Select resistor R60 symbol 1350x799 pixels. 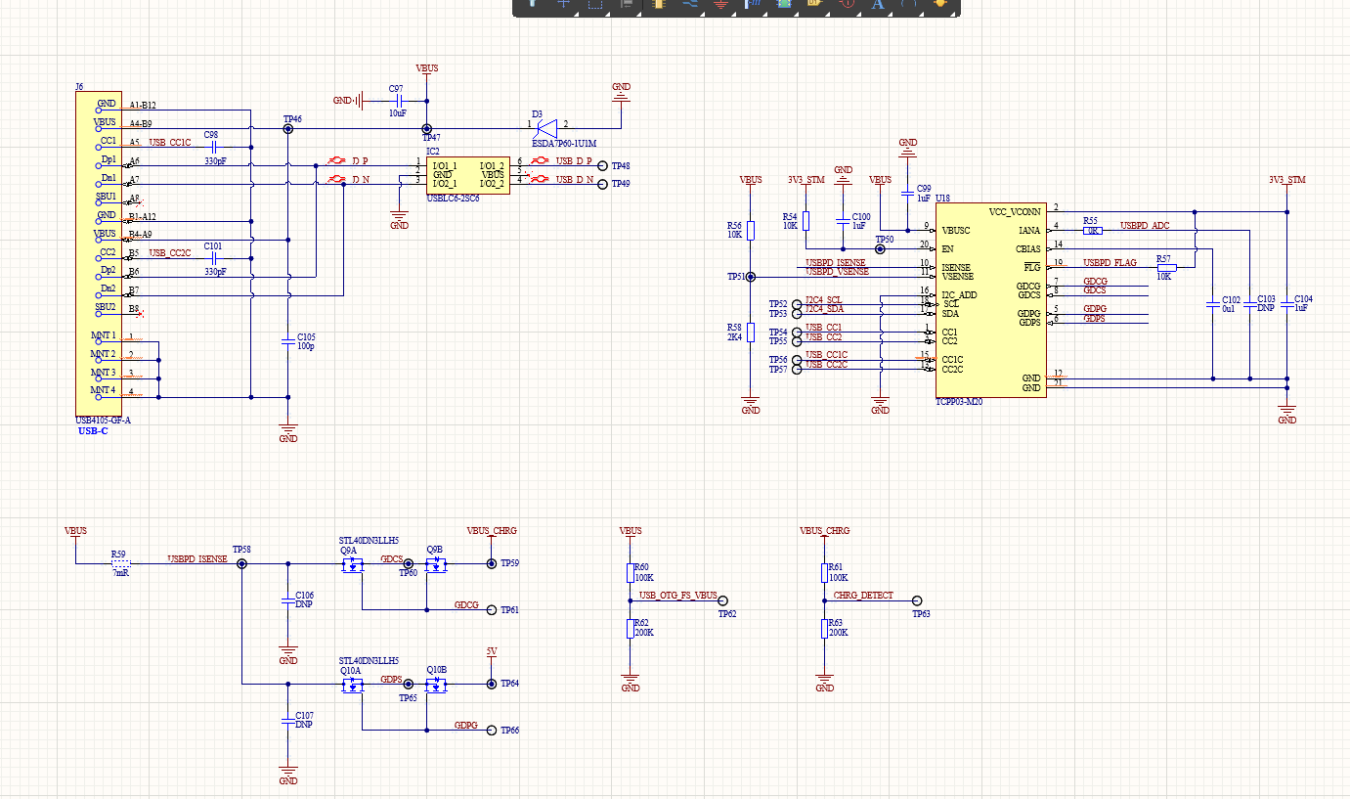pyautogui.click(x=631, y=573)
